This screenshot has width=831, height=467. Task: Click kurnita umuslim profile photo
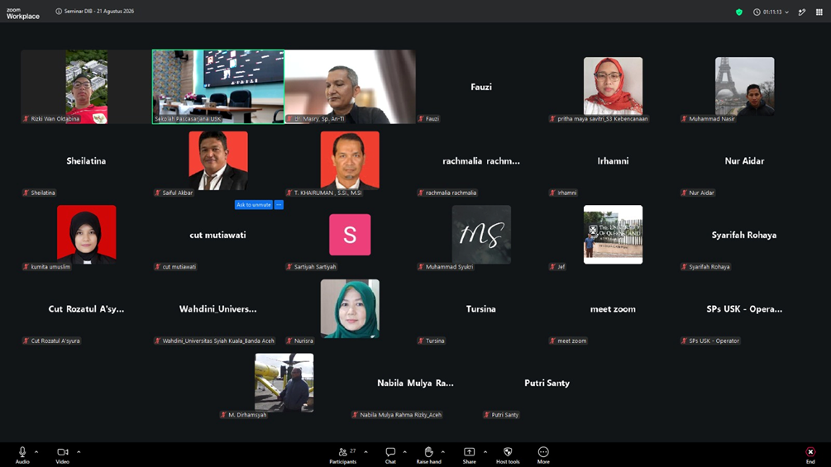[x=86, y=235]
